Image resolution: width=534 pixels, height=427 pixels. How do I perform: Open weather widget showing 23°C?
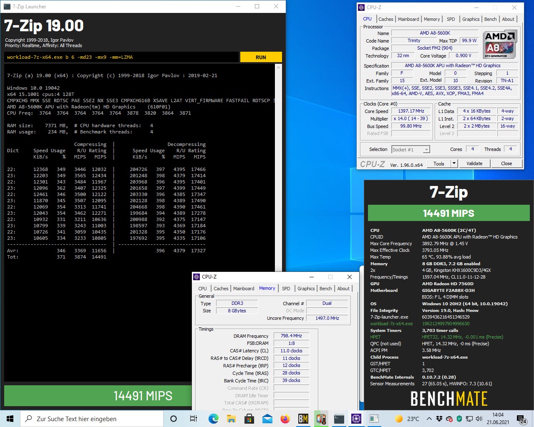pyautogui.click(x=408, y=419)
